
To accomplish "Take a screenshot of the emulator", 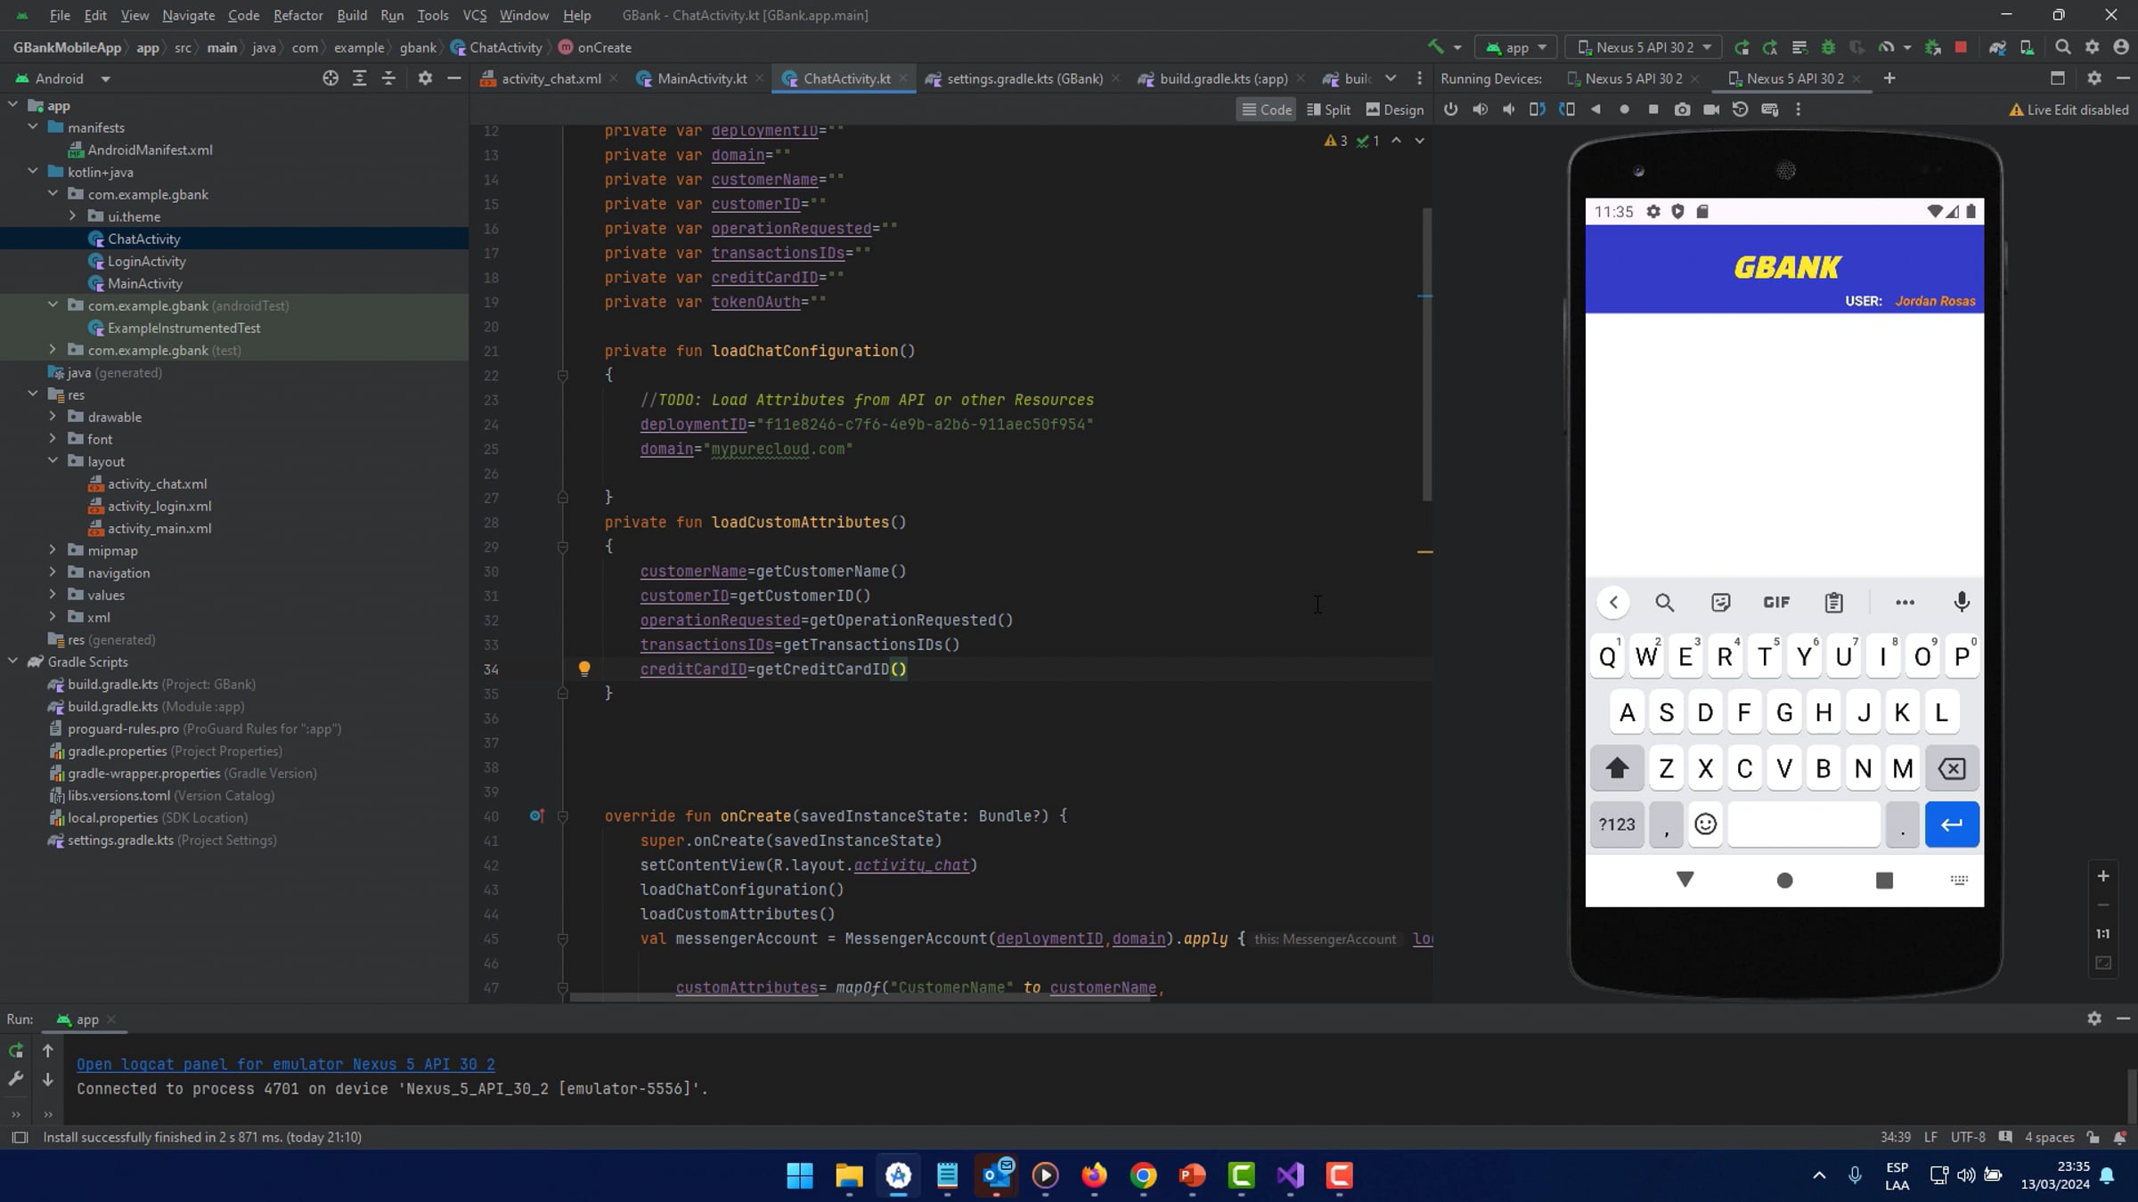I will coord(1682,109).
